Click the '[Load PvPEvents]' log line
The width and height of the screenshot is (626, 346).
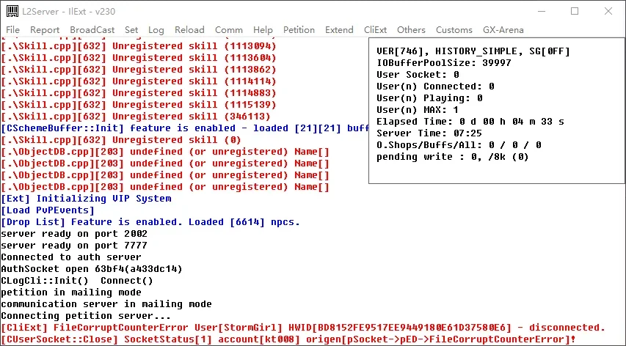coord(48,210)
